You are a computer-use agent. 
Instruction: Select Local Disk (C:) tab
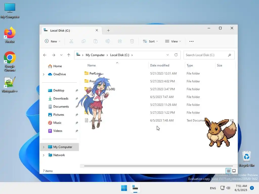coord(71,31)
